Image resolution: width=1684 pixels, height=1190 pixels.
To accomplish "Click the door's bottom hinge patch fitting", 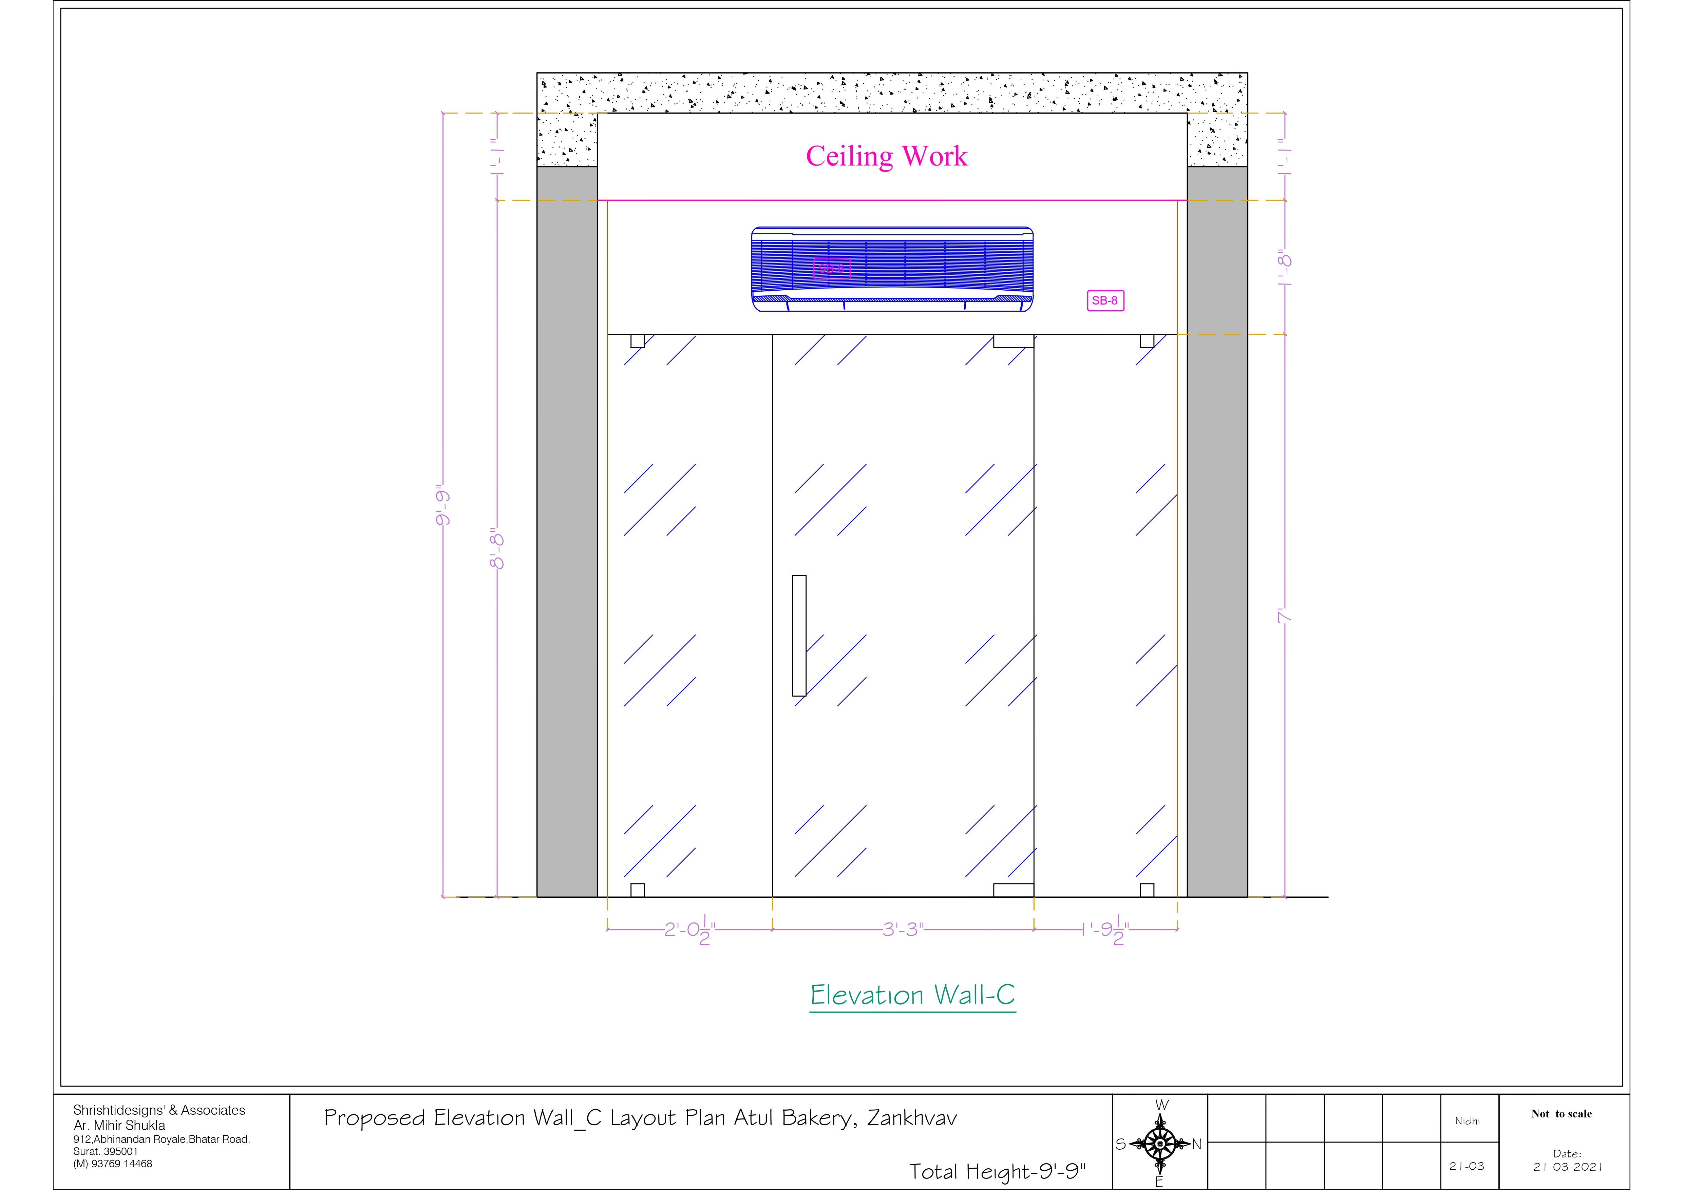I will coord(1013,890).
